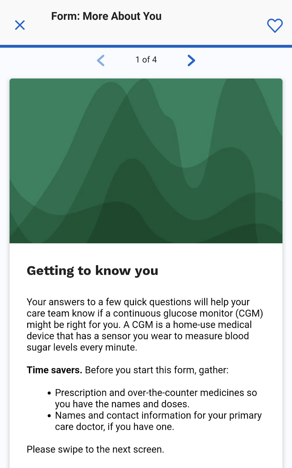Click "sugar levels every minute." line

point(82,347)
